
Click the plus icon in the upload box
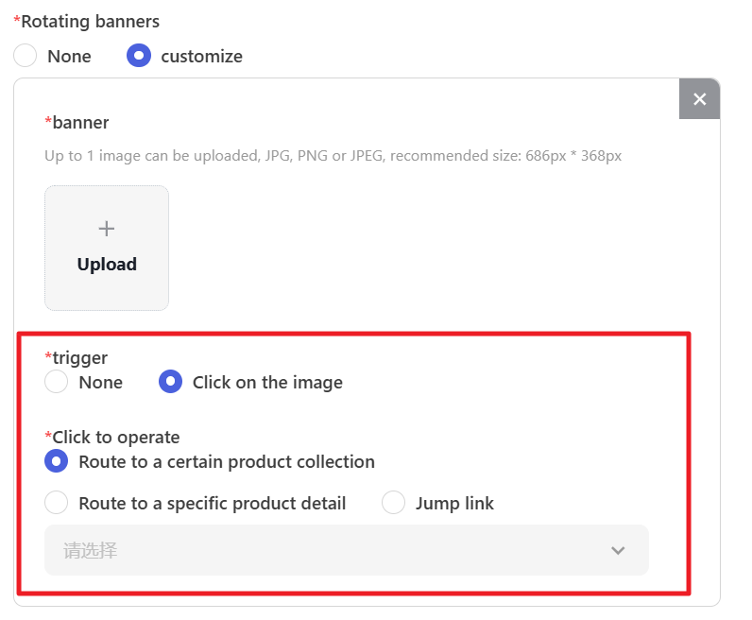[107, 229]
